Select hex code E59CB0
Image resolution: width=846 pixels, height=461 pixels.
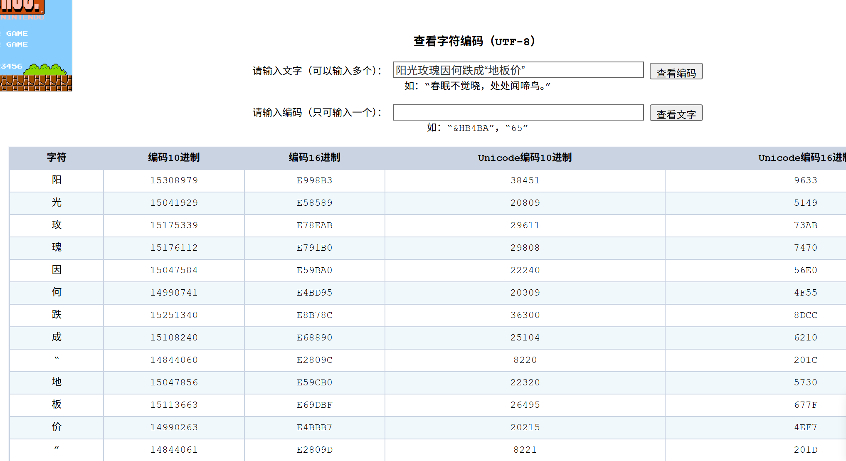click(x=314, y=382)
